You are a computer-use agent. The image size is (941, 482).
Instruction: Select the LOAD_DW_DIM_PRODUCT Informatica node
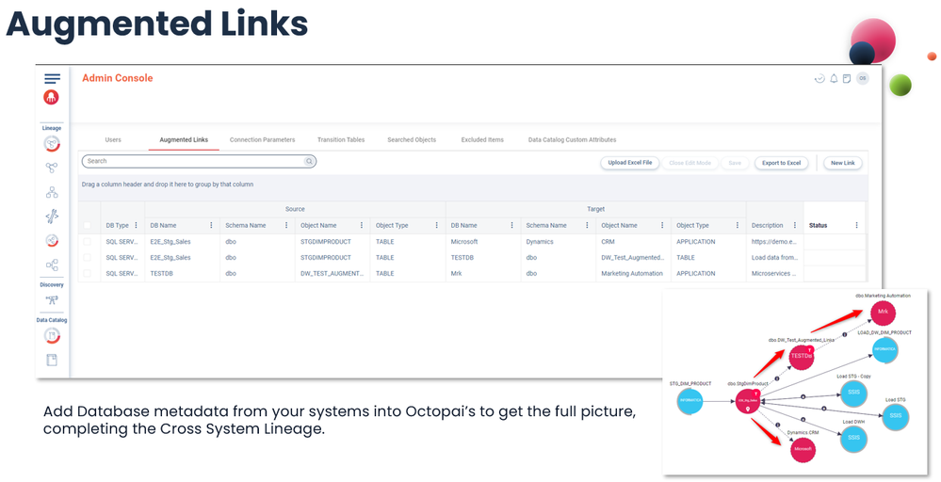884,349
